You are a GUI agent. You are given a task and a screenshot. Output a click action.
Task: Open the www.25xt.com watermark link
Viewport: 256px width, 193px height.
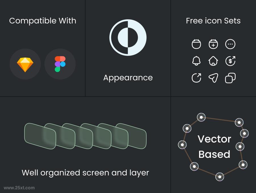19,188
